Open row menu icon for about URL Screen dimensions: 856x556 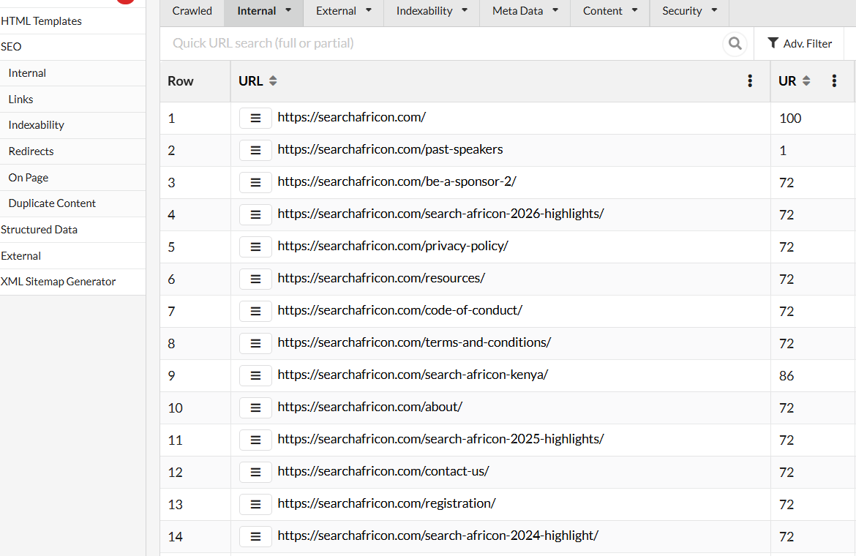coord(255,407)
